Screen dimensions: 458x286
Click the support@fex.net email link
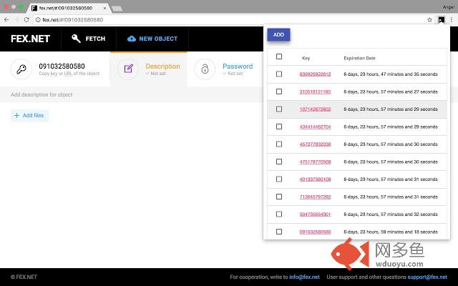point(427,277)
